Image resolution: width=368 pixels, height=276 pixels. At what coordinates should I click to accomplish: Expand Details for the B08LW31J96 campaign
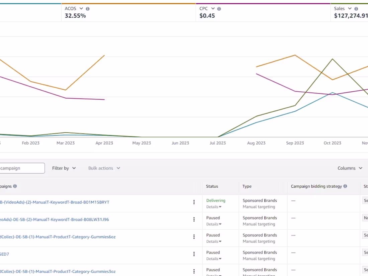tap(213, 224)
